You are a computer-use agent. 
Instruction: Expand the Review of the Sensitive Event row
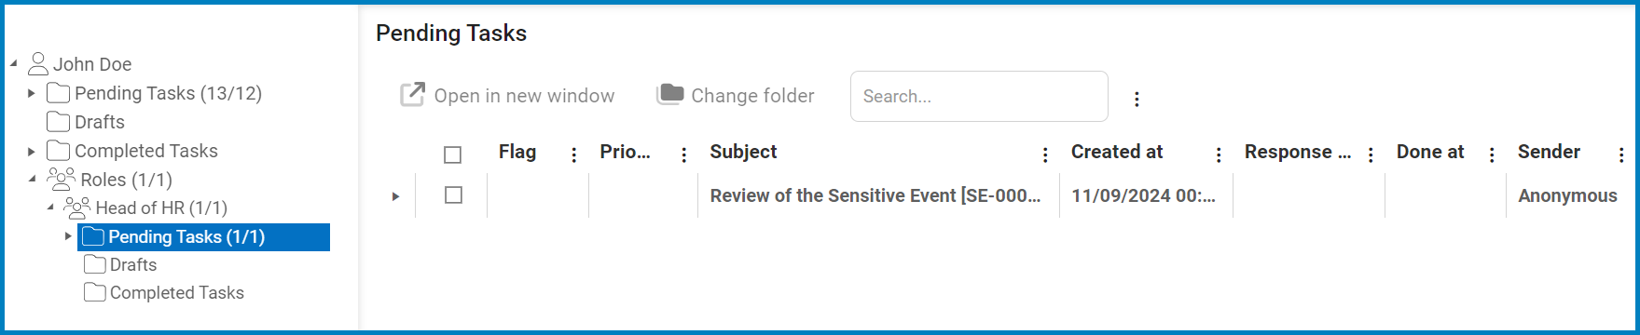tap(395, 196)
